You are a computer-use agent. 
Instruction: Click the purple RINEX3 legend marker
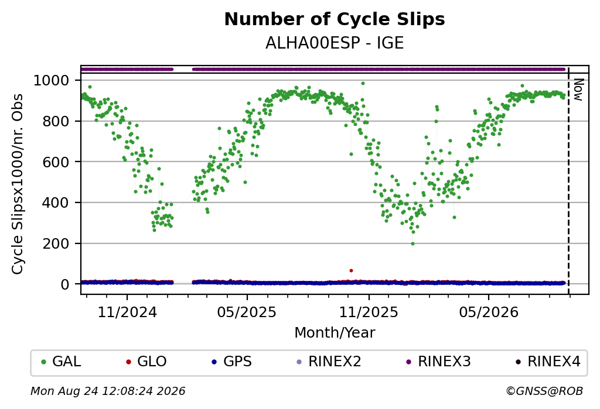click(408, 362)
